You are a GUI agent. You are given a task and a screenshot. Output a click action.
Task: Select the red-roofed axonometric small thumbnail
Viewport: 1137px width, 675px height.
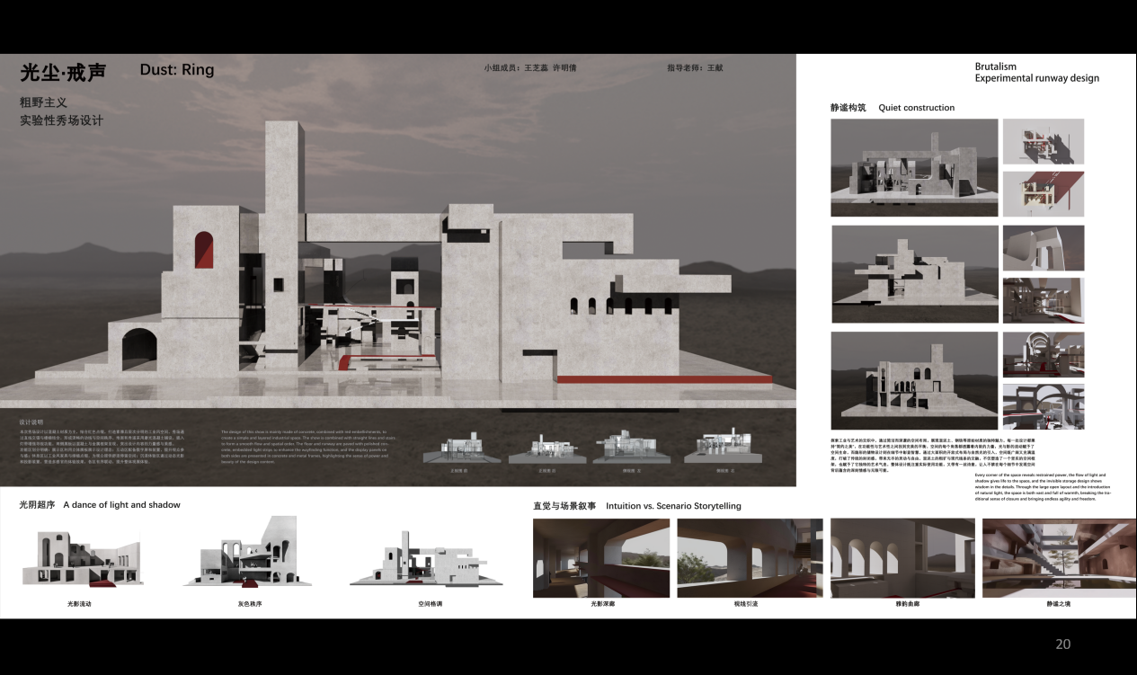[1043, 194]
